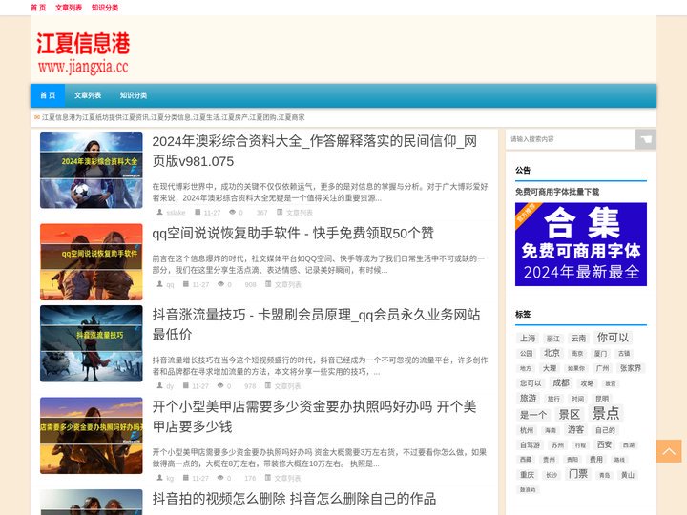Open the 开个小型美甲店 article title

(x=314, y=417)
